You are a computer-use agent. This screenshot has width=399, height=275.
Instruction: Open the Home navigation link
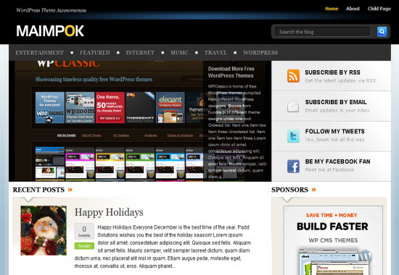click(332, 9)
